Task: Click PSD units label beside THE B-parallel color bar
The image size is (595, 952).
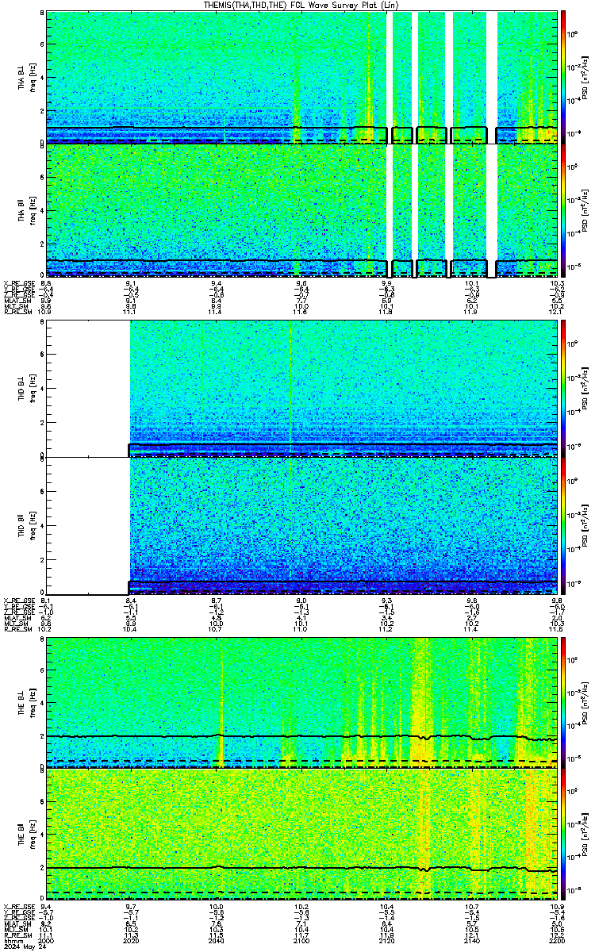Action: coord(585,835)
